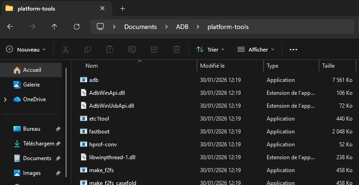Select Accueil in the sidebar

tap(31, 70)
